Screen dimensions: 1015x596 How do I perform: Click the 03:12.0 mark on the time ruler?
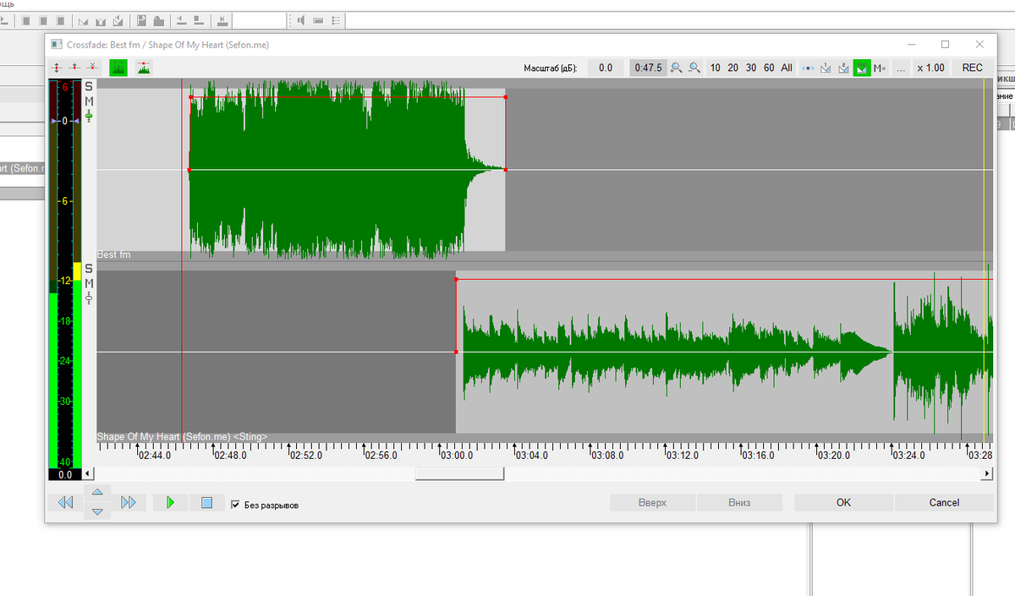pyautogui.click(x=682, y=455)
